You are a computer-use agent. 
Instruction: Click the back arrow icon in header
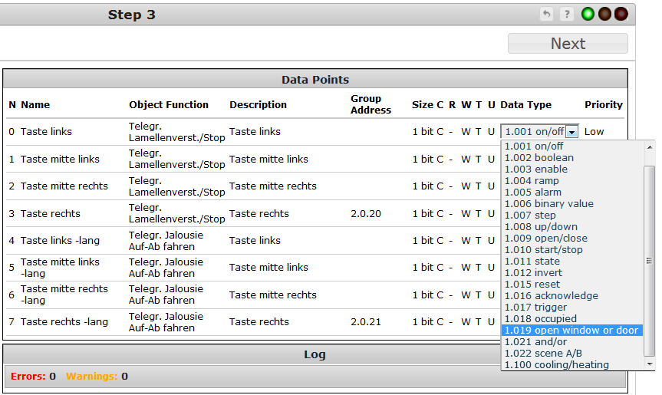pyautogui.click(x=547, y=14)
